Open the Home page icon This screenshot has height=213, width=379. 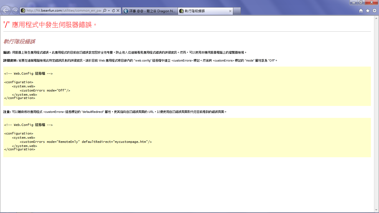pyautogui.click(x=361, y=11)
